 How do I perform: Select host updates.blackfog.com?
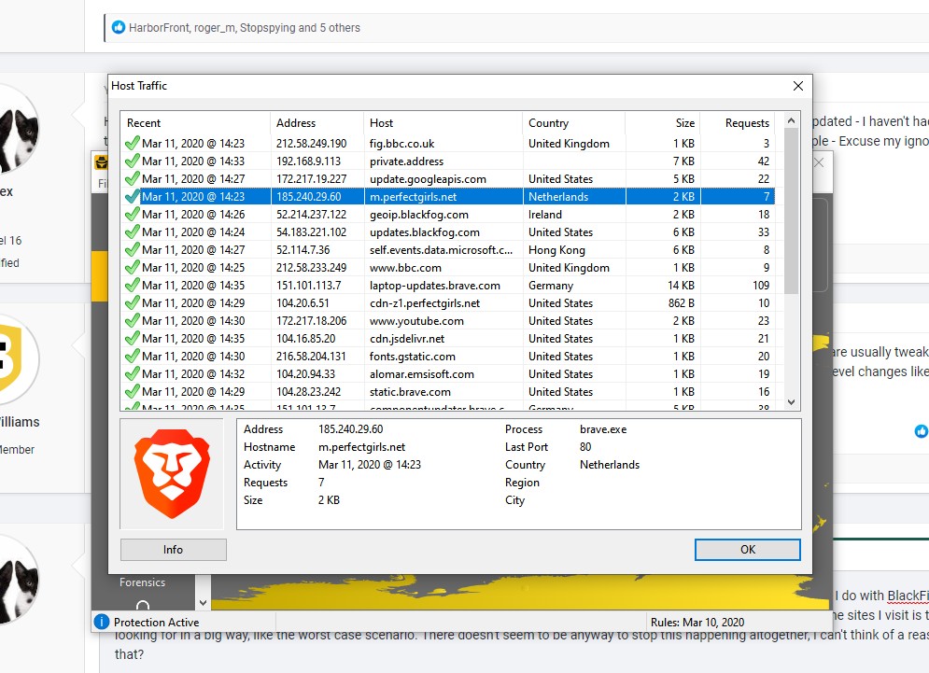(424, 232)
